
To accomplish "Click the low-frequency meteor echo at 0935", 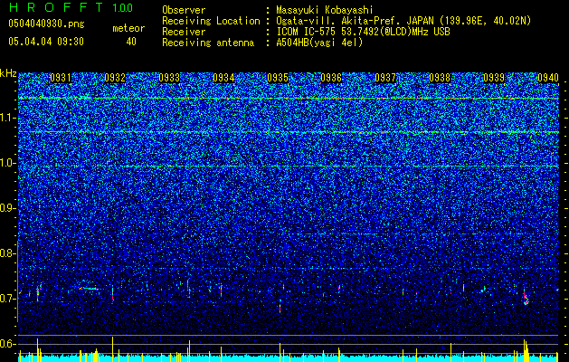I will point(280,306).
